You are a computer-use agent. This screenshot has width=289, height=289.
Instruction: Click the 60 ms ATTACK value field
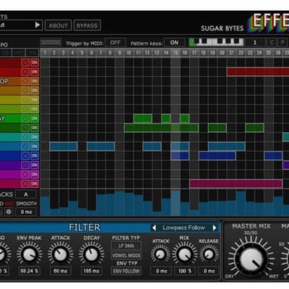(61, 271)
